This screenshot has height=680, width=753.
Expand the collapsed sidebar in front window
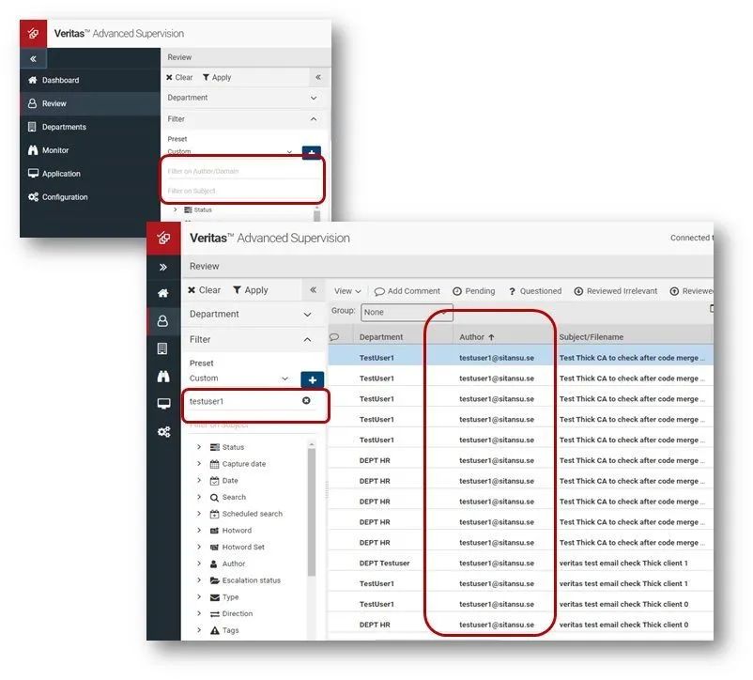click(x=163, y=267)
